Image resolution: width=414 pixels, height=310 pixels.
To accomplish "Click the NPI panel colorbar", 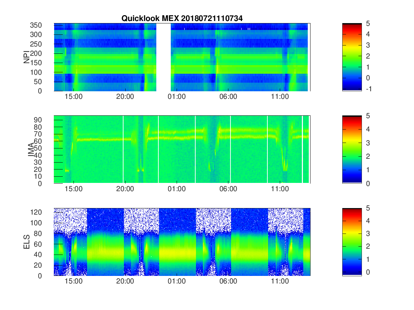I will point(352,57).
